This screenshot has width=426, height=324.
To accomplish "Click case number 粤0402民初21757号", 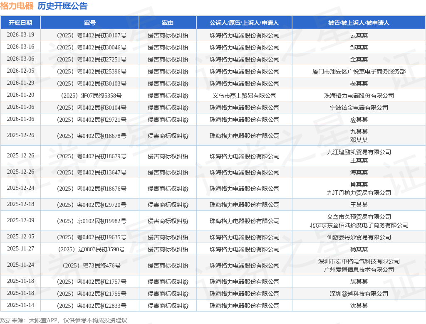I will 92,282.
